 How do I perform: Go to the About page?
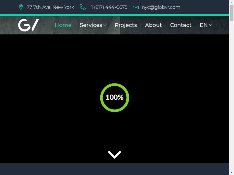(153, 25)
